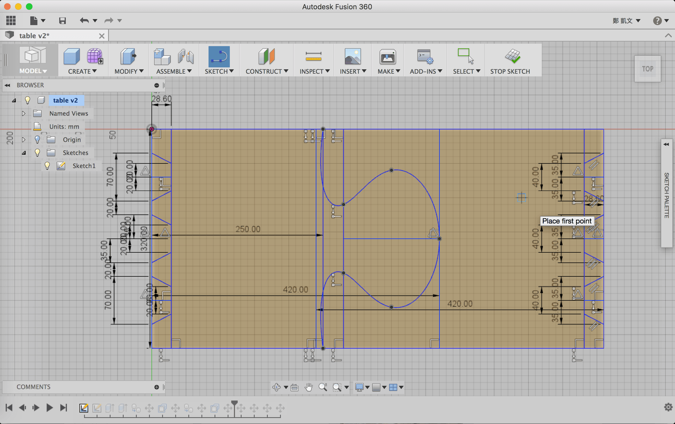The height and width of the screenshot is (424, 675).
Task: Click the Add-Ins scripts icon
Action: click(x=425, y=56)
